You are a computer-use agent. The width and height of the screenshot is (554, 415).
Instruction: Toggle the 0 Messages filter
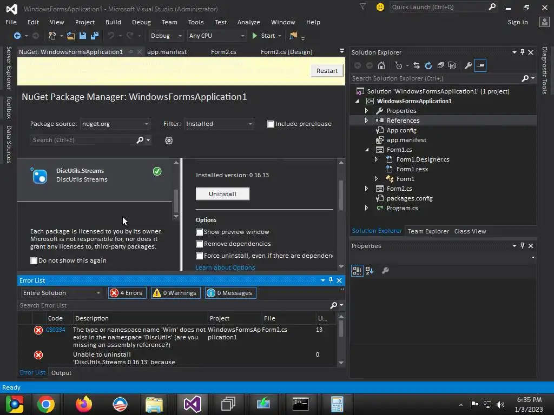pyautogui.click(x=230, y=293)
